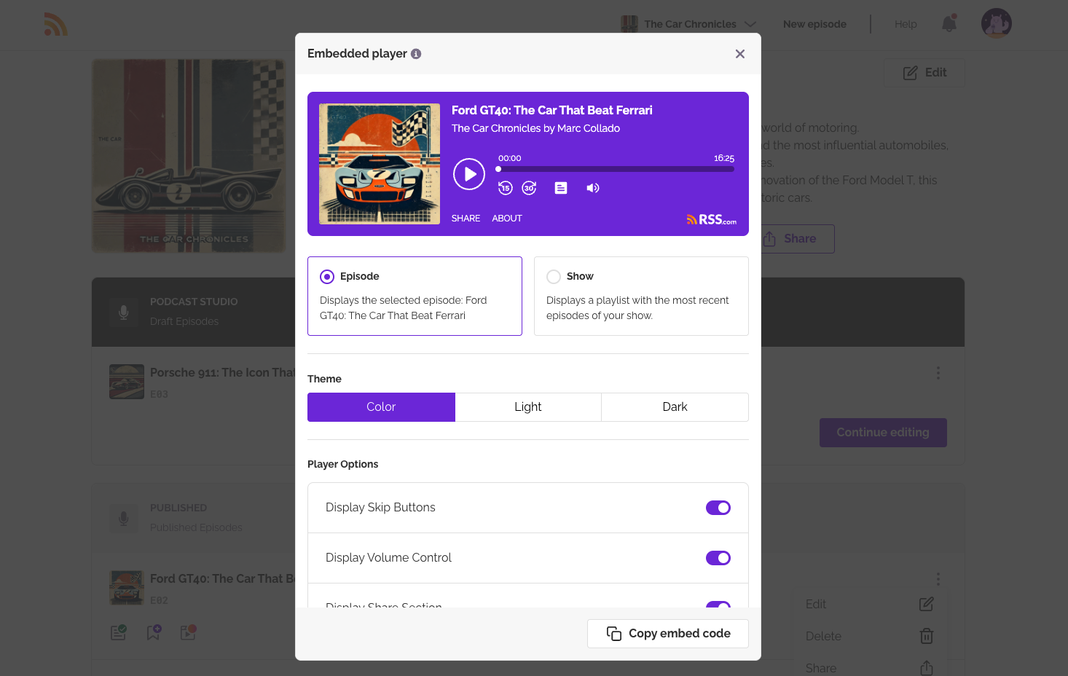
Task: Select Share in the episode context menu
Action: (869, 668)
